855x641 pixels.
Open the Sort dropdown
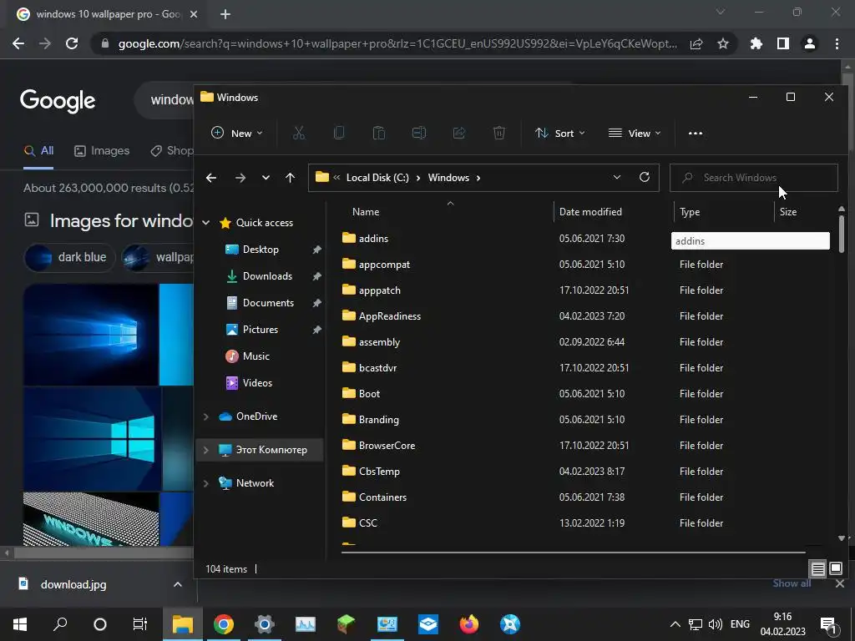[560, 133]
